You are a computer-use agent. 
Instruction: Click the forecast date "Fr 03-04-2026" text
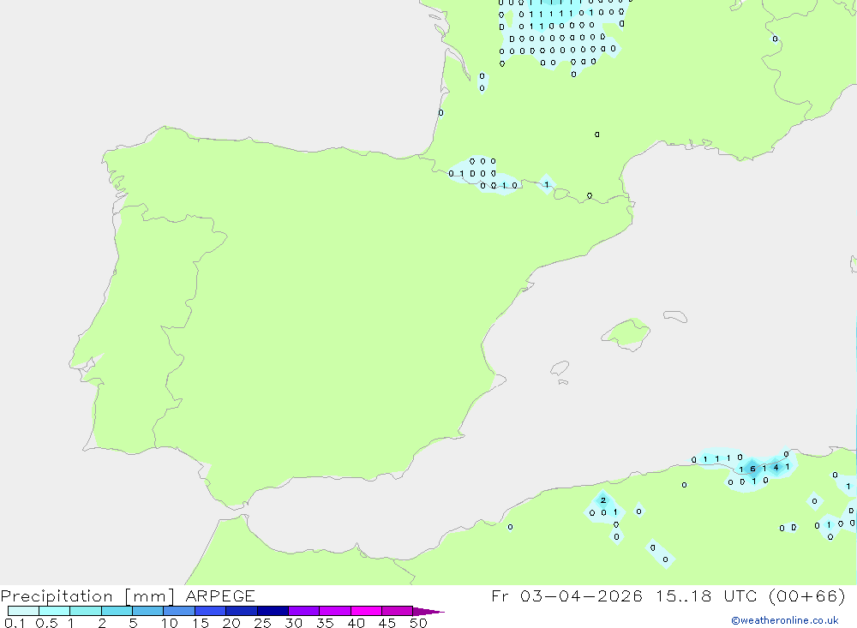coord(567,595)
